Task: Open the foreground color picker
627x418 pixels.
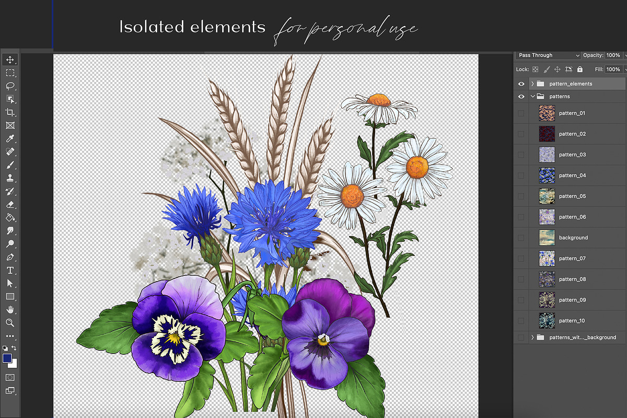Action: click(7, 358)
